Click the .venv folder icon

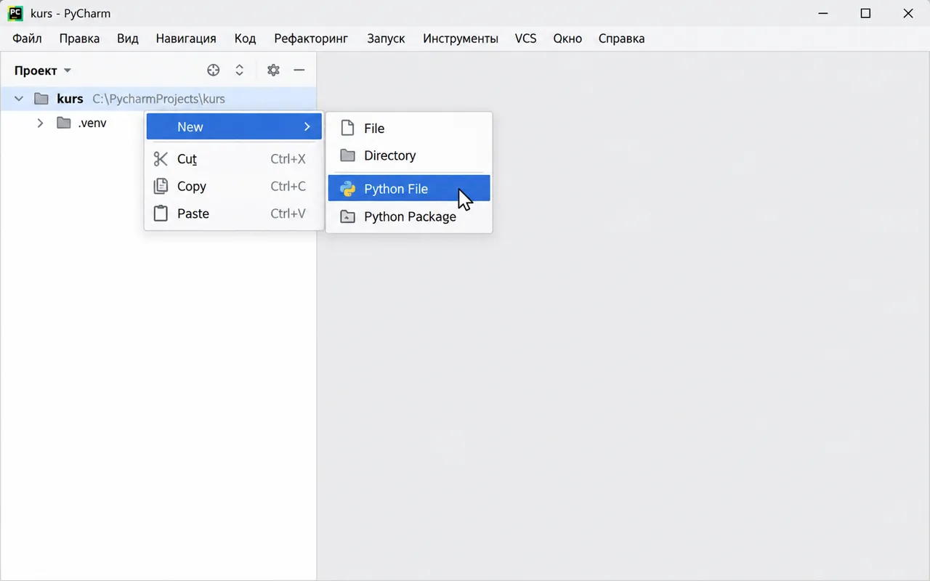(x=64, y=123)
